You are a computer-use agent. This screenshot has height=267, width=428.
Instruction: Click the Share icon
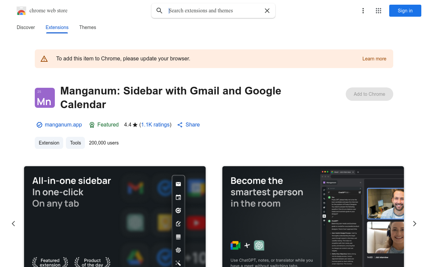click(x=180, y=125)
